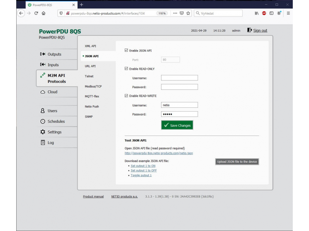Open the browser home page icon
The image size is (309, 231).
[x=44, y=13]
